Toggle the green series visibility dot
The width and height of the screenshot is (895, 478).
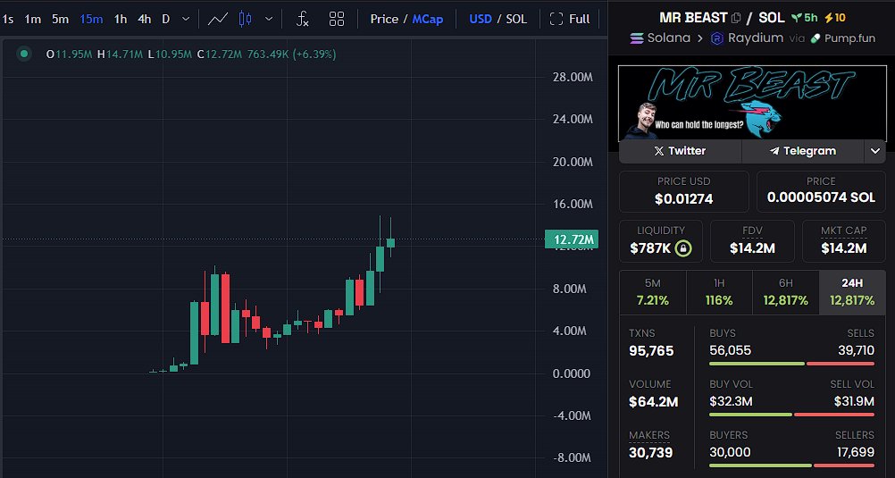(24, 55)
